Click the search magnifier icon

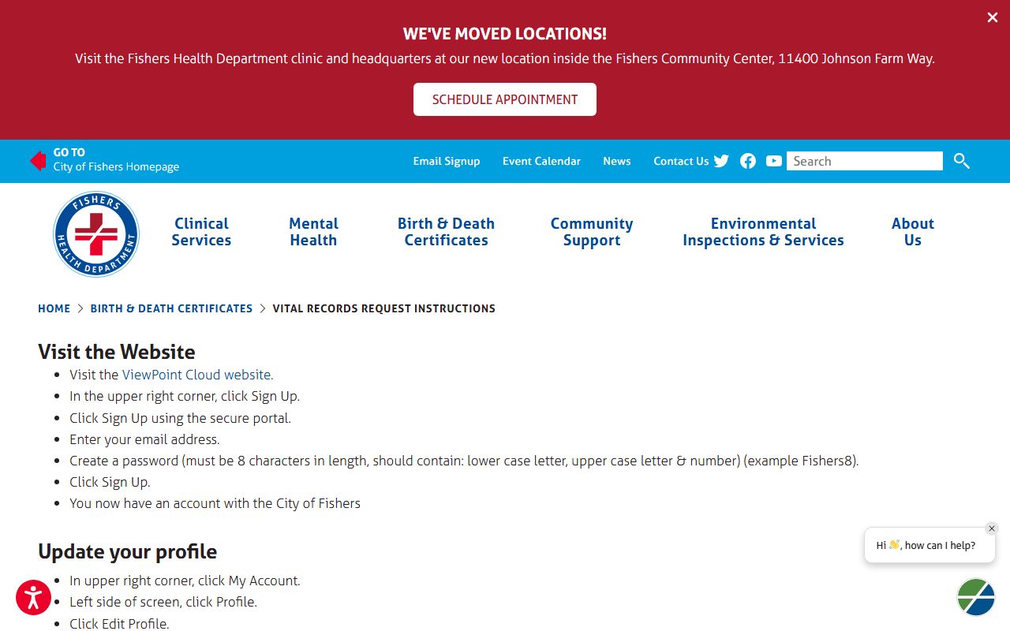coord(961,161)
